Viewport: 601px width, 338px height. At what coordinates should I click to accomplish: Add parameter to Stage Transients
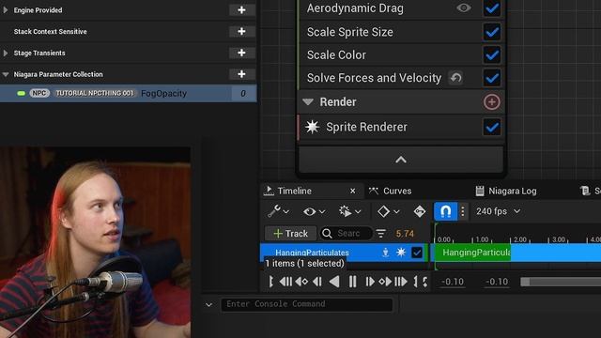click(x=241, y=53)
